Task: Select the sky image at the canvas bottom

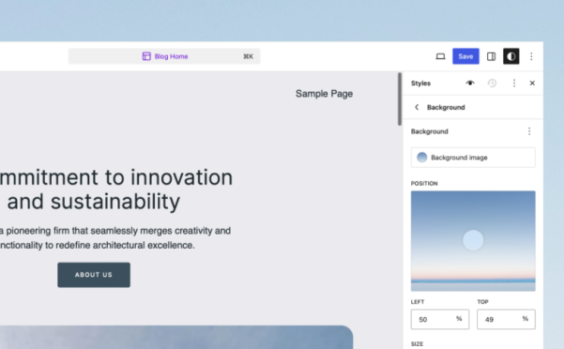Action: [176, 337]
